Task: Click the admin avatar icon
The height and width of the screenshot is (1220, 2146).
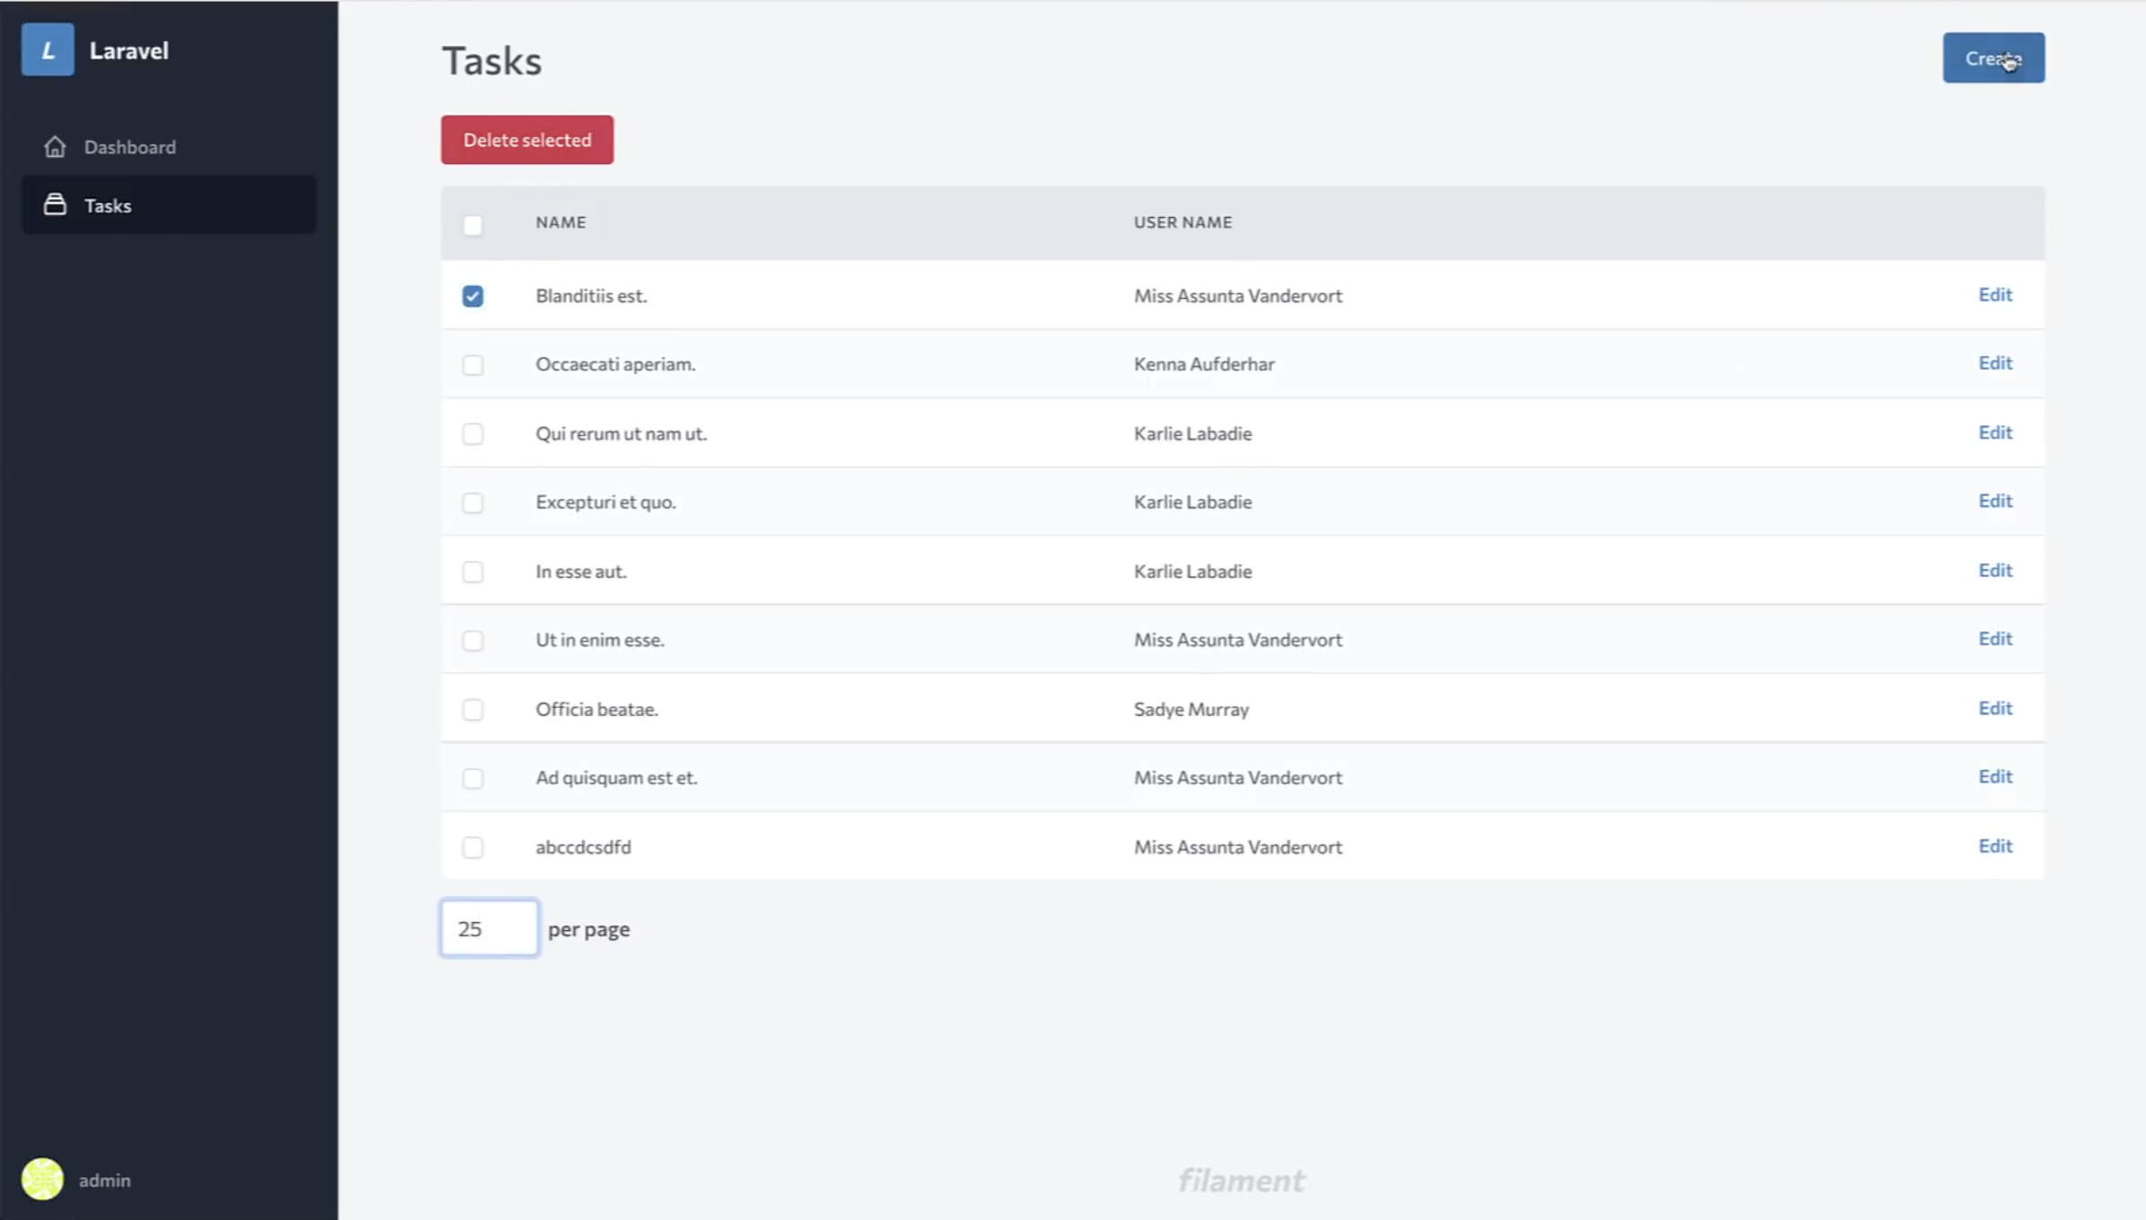Action: [x=42, y=1179]
